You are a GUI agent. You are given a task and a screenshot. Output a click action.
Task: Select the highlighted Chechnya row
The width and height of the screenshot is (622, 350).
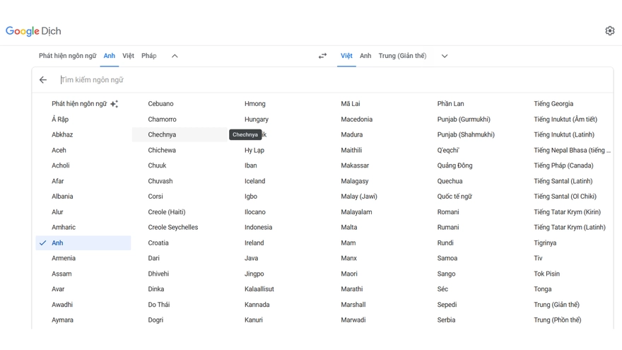pyautogui.click(x=180, y=134)
